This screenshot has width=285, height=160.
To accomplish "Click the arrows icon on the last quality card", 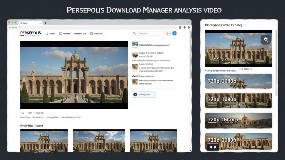I will (213, 147).
